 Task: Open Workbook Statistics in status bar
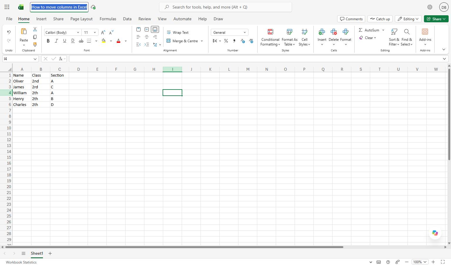pyautogui.click(x=21, y=262)
